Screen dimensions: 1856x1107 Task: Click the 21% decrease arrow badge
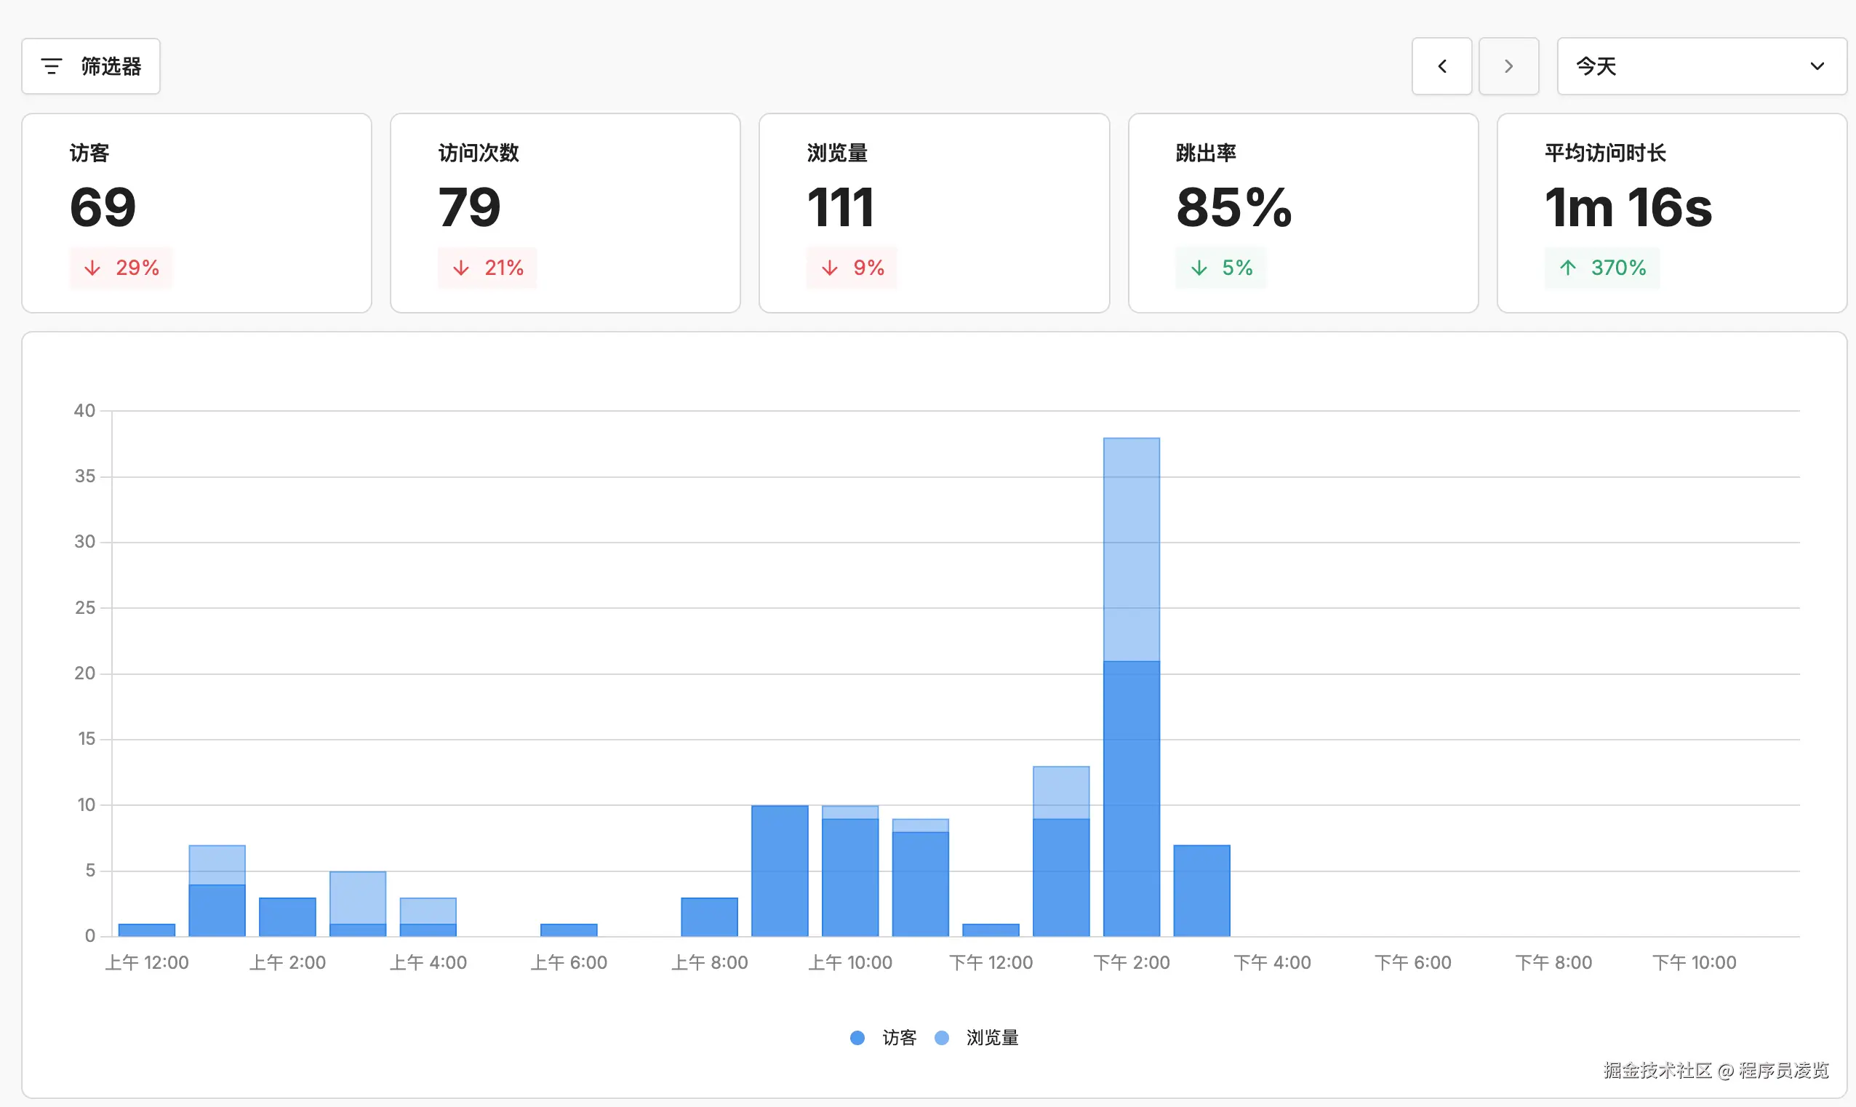tap(488, 268)
